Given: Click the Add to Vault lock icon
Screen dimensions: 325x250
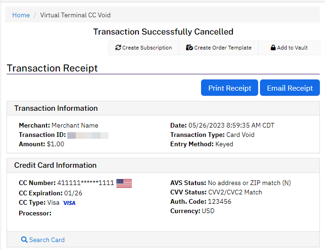Looking at the screenshot, I should [273, 48].
